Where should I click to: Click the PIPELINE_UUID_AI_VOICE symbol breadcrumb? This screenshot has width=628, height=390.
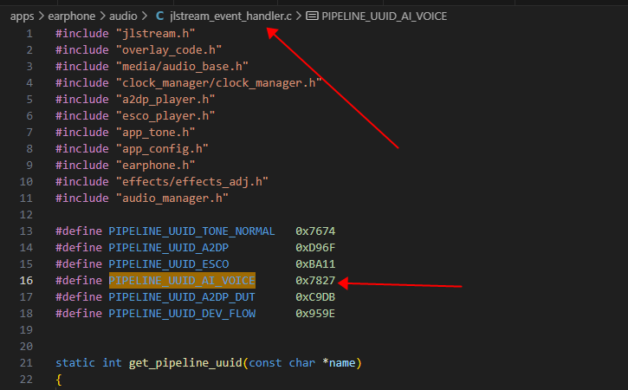click(x=384, y=16)
